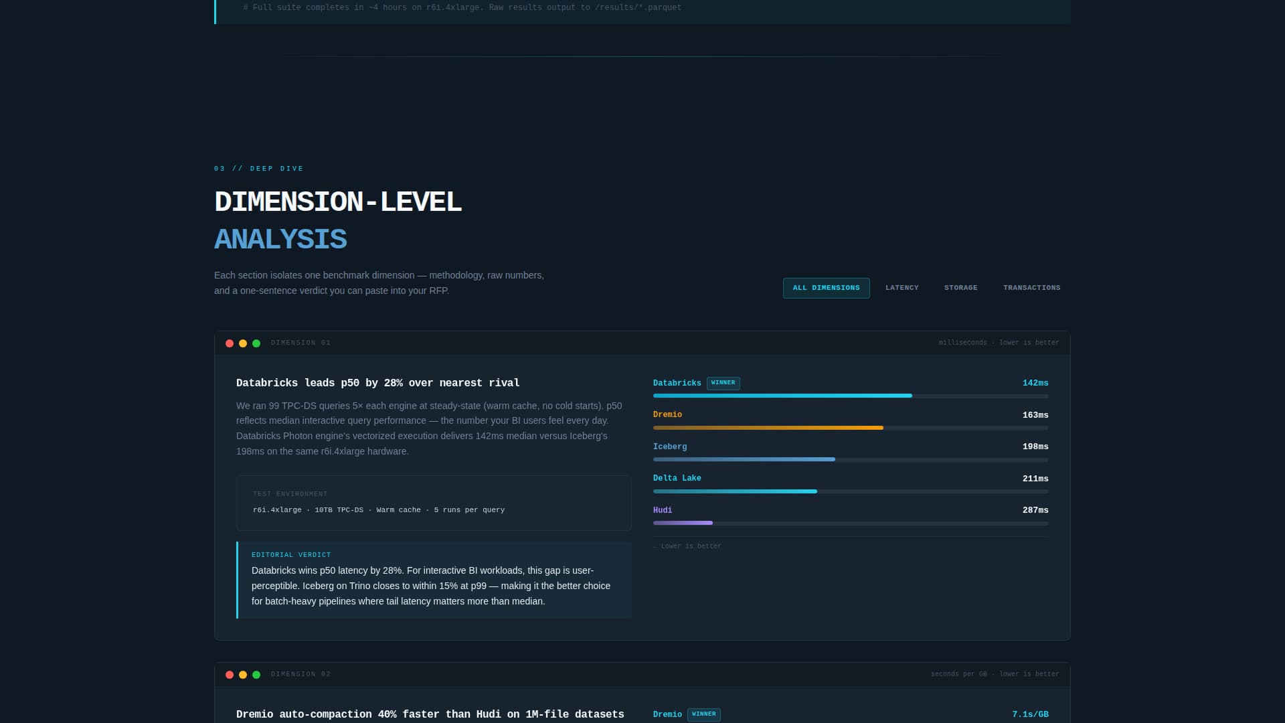1285x723 pixels.
Task: Click the blue ANALYSIS title word
Action: coord(280,240)
